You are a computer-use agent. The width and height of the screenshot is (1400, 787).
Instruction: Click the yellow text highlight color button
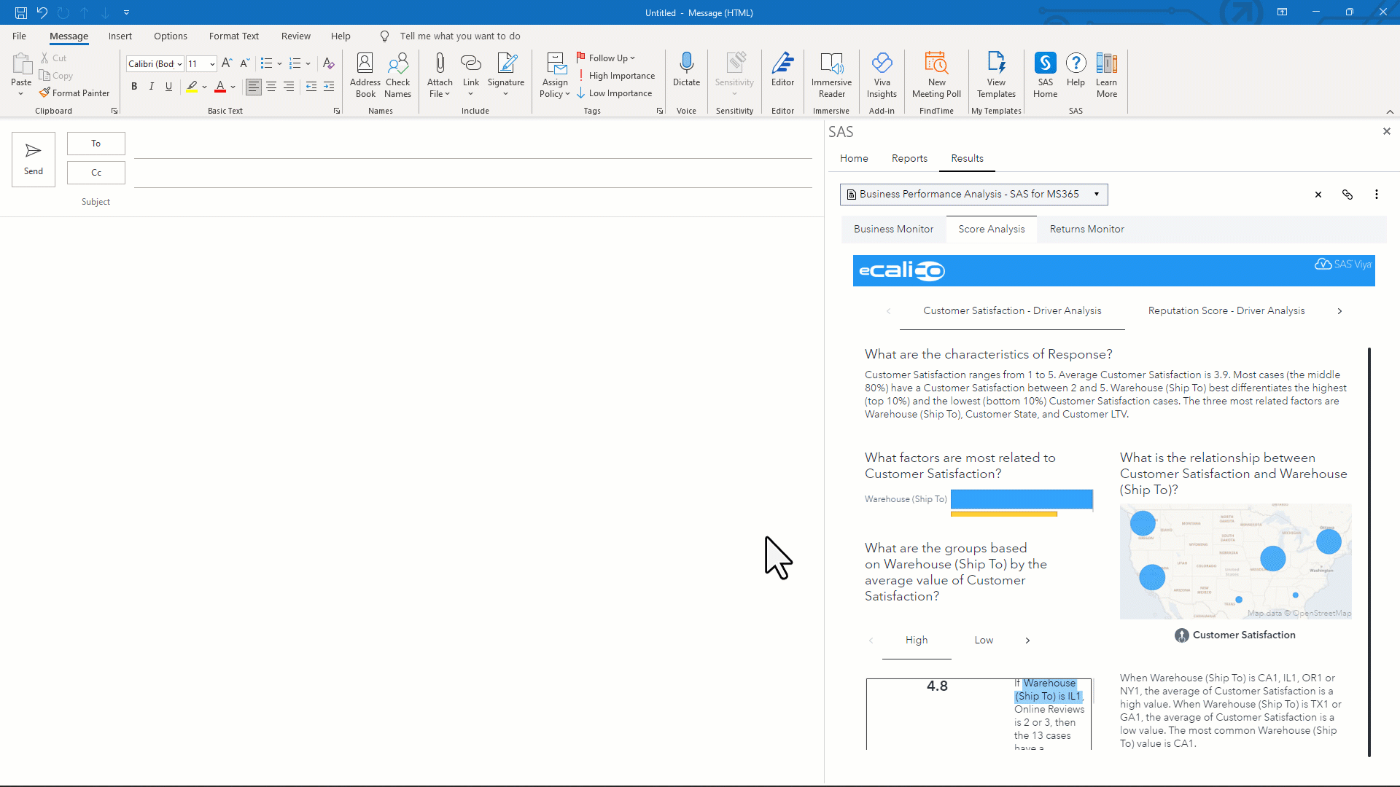tap(192, 87)
